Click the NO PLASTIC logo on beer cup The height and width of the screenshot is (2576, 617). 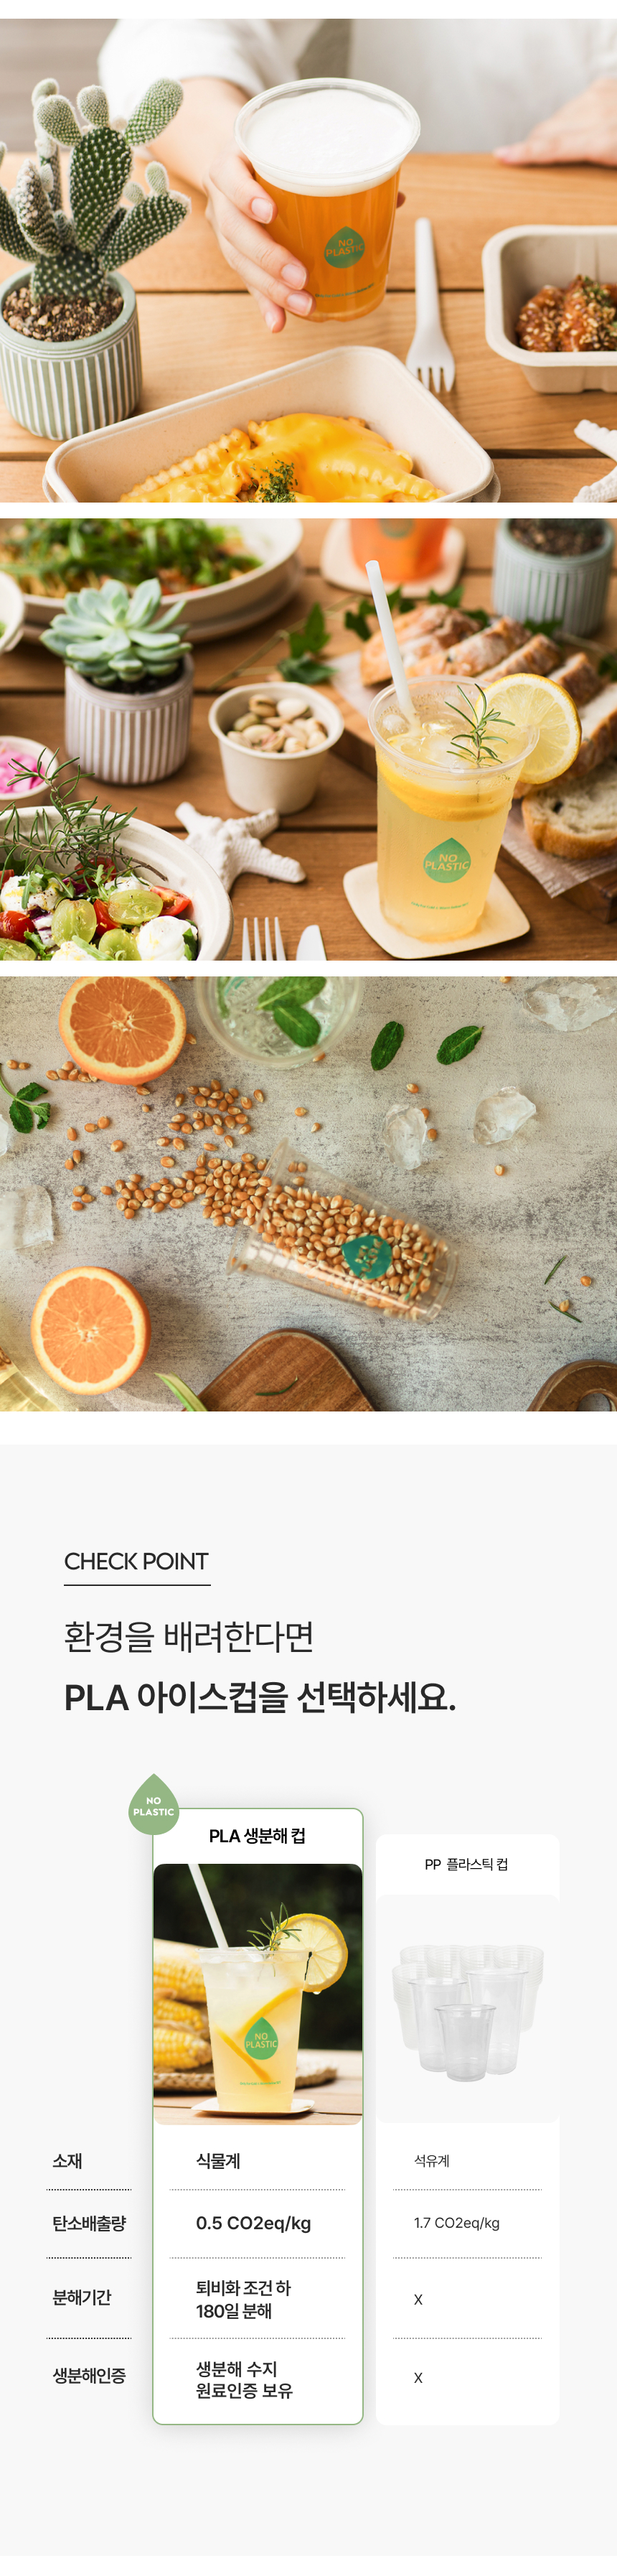click(x=345, y=247)
